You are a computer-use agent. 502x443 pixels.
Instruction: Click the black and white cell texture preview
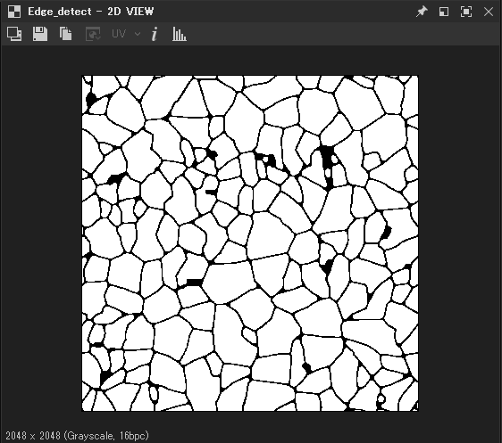pos(250,243)
